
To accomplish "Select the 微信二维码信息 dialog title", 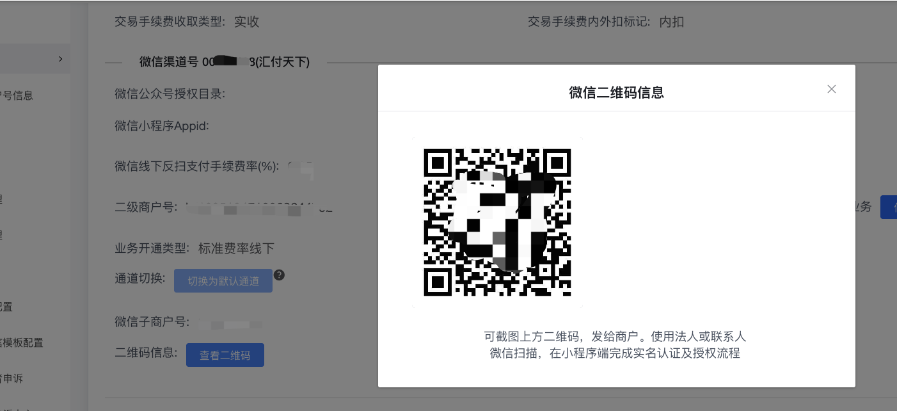I will coord(616,93).
